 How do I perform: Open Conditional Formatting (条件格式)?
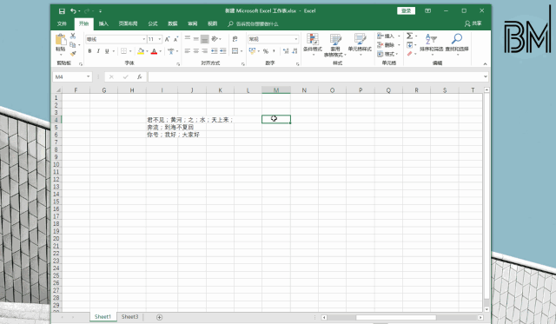coord(313,44)
